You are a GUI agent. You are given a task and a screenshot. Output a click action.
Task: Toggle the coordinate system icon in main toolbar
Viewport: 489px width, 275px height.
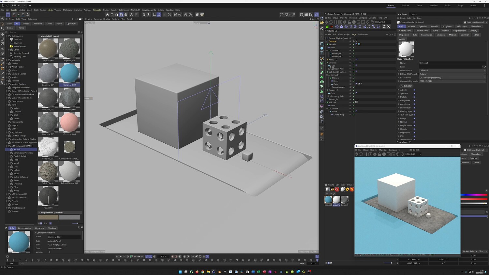[28, 15]
